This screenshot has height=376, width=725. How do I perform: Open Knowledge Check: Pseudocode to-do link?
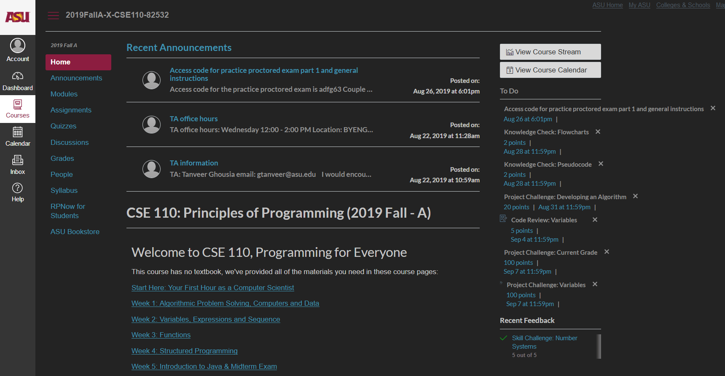click(x=548, y=165)
